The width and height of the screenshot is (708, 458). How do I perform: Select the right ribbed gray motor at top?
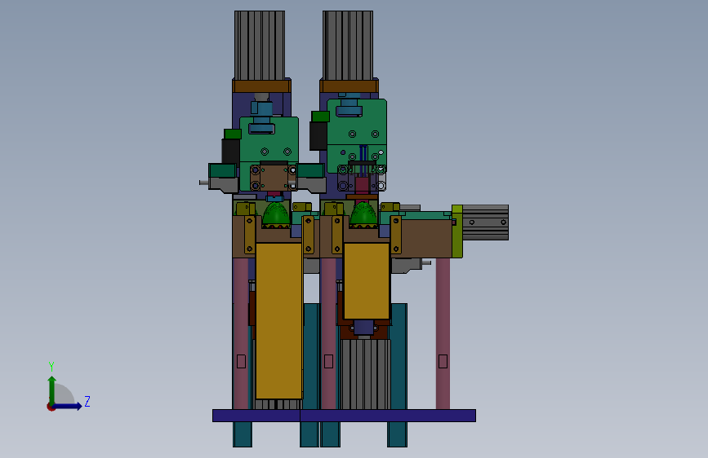click(348, 45)
